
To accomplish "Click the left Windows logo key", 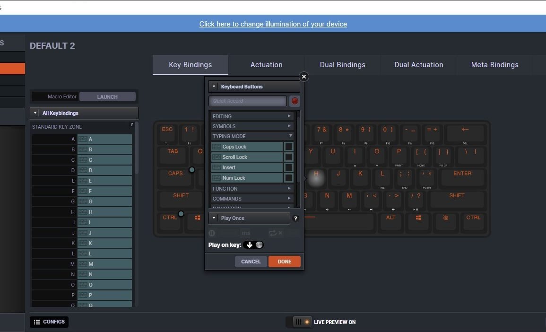I will click(198, 218).
